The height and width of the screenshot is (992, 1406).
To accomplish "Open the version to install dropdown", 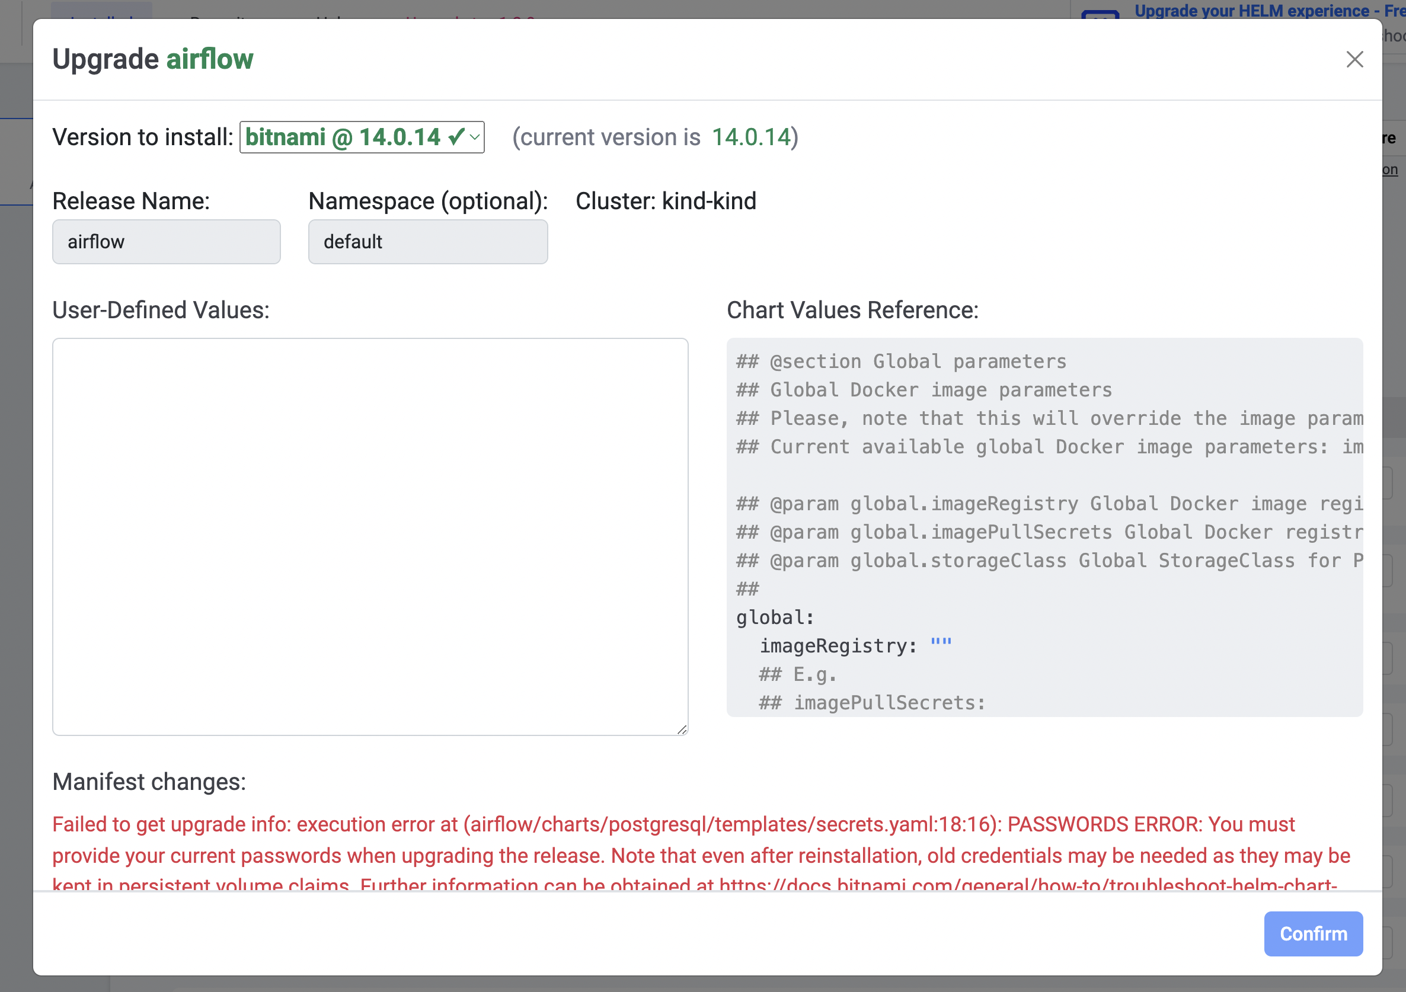I will (362, 137).
